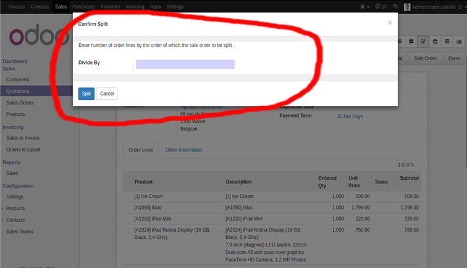
Task: Open the conversations chat bubble icon
Action: 395,7
